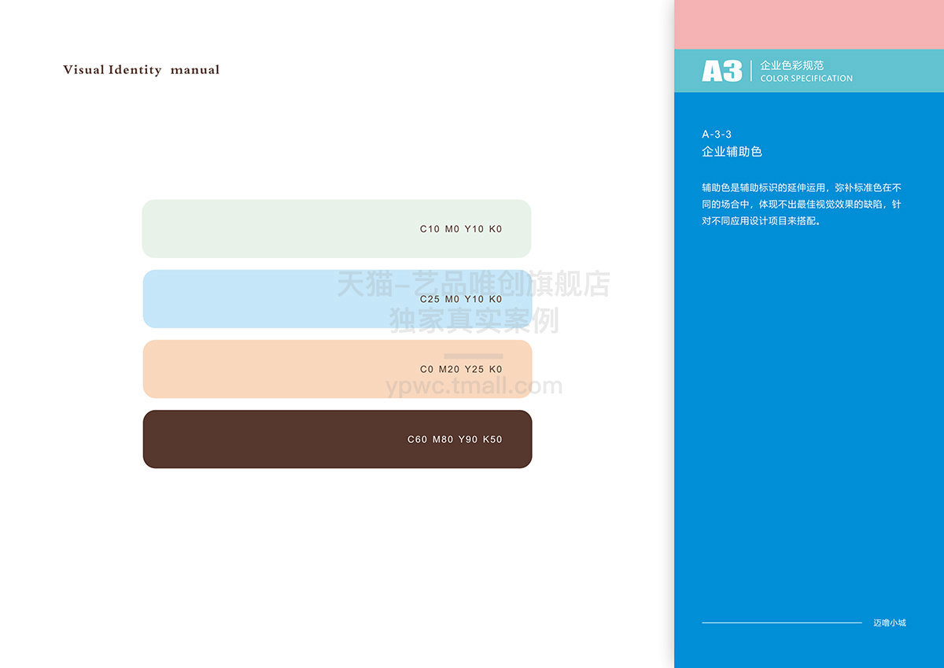Click the pink band at top right

(809, 24)
